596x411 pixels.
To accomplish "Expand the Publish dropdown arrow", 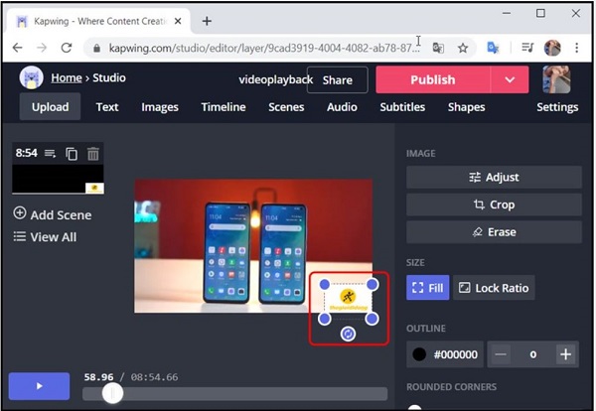I will (x=510, y=79).
